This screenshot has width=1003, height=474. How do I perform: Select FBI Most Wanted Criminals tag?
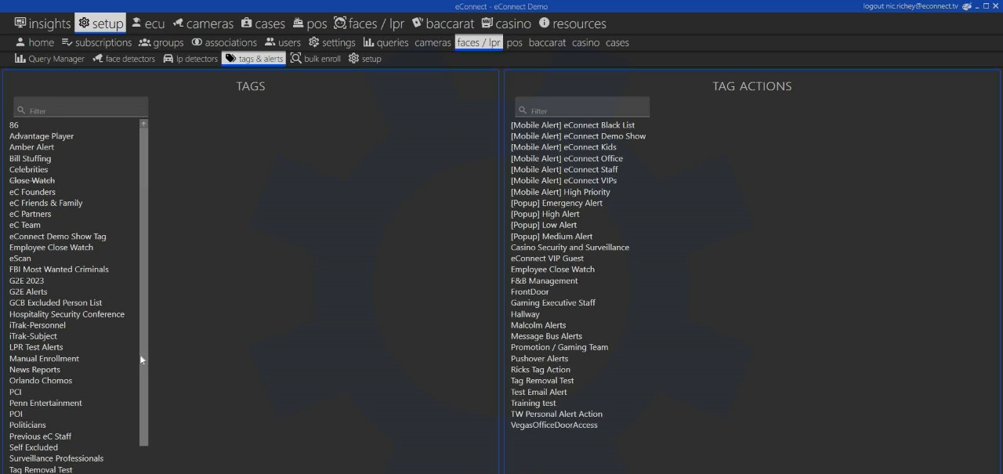60,270
